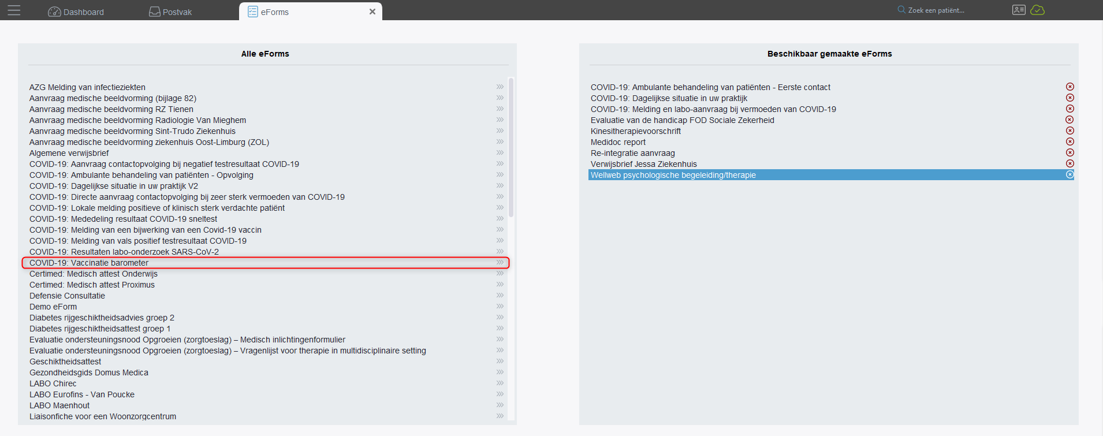The height and width of the screenshot is (436, 1103).
Task: Add COVID-19 Vaccinatie barometer via arrows
Action: [500, 262]
